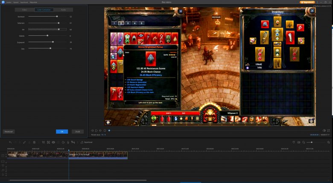Click the fit-timeline icon

tap(299, 142)
